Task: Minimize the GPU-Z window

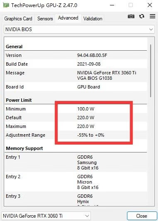Action: click(x=112, y=5)
